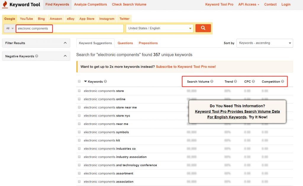
Task: Check the 'electronic components store' row checkbox
Action: click(x=79, y=91)
